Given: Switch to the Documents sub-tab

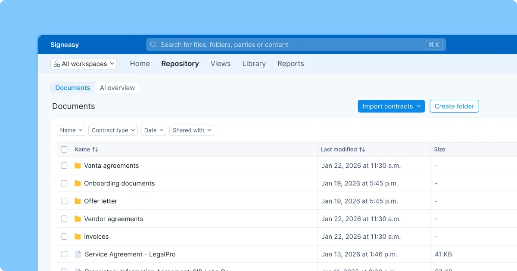Looking at the screenshot, I should pos(73,88).
